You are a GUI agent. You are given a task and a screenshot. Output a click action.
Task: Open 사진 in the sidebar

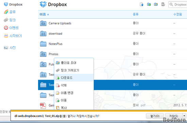[10, 48]
